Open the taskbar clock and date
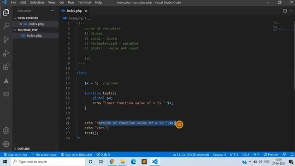 click(278, 162)
